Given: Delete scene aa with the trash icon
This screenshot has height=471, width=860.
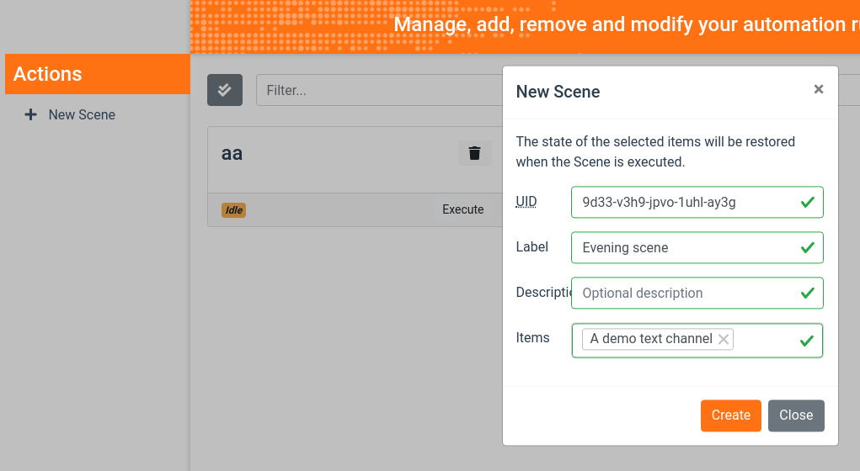Looking at the screenshot, I should [x=475, y=153].
